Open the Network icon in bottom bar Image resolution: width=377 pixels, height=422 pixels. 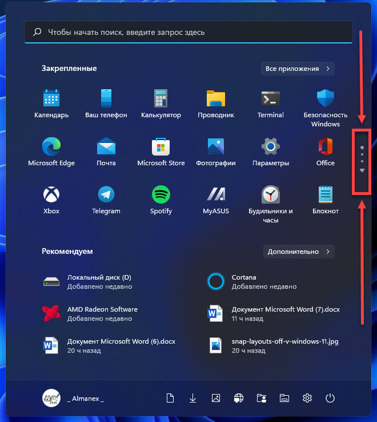pos(239,398)
